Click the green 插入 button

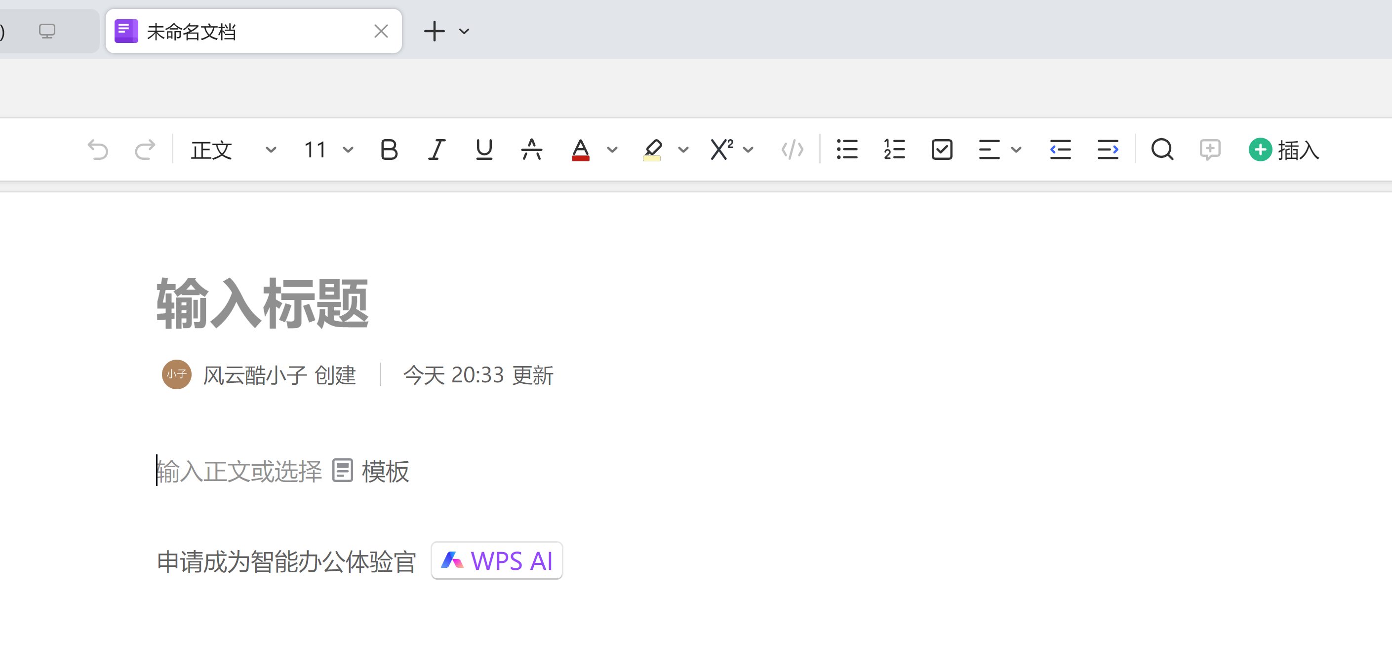tap(1284, 149)
